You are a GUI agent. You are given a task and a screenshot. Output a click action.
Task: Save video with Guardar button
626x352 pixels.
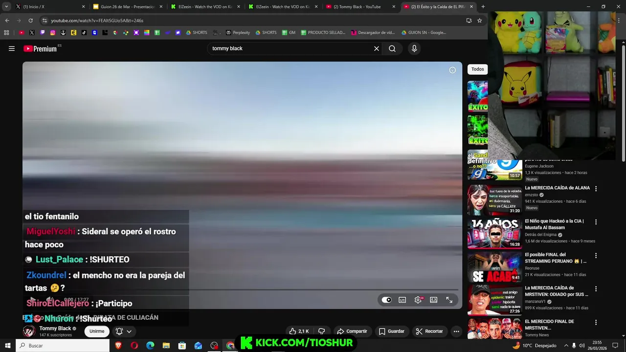pyautogui.click(x=392, y=331)
